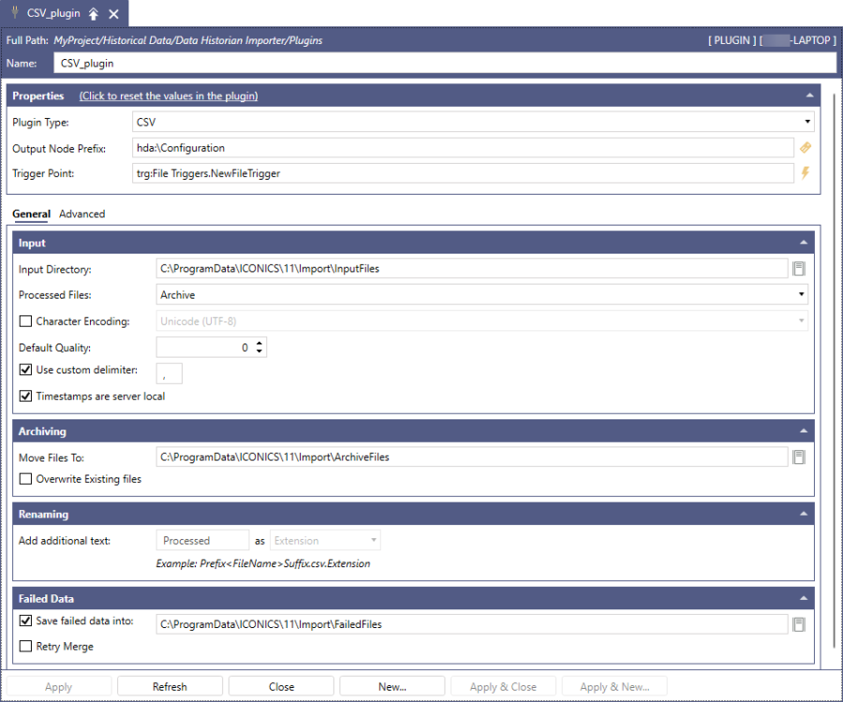Close the CSV_plugin tab

tap(113, 14)
